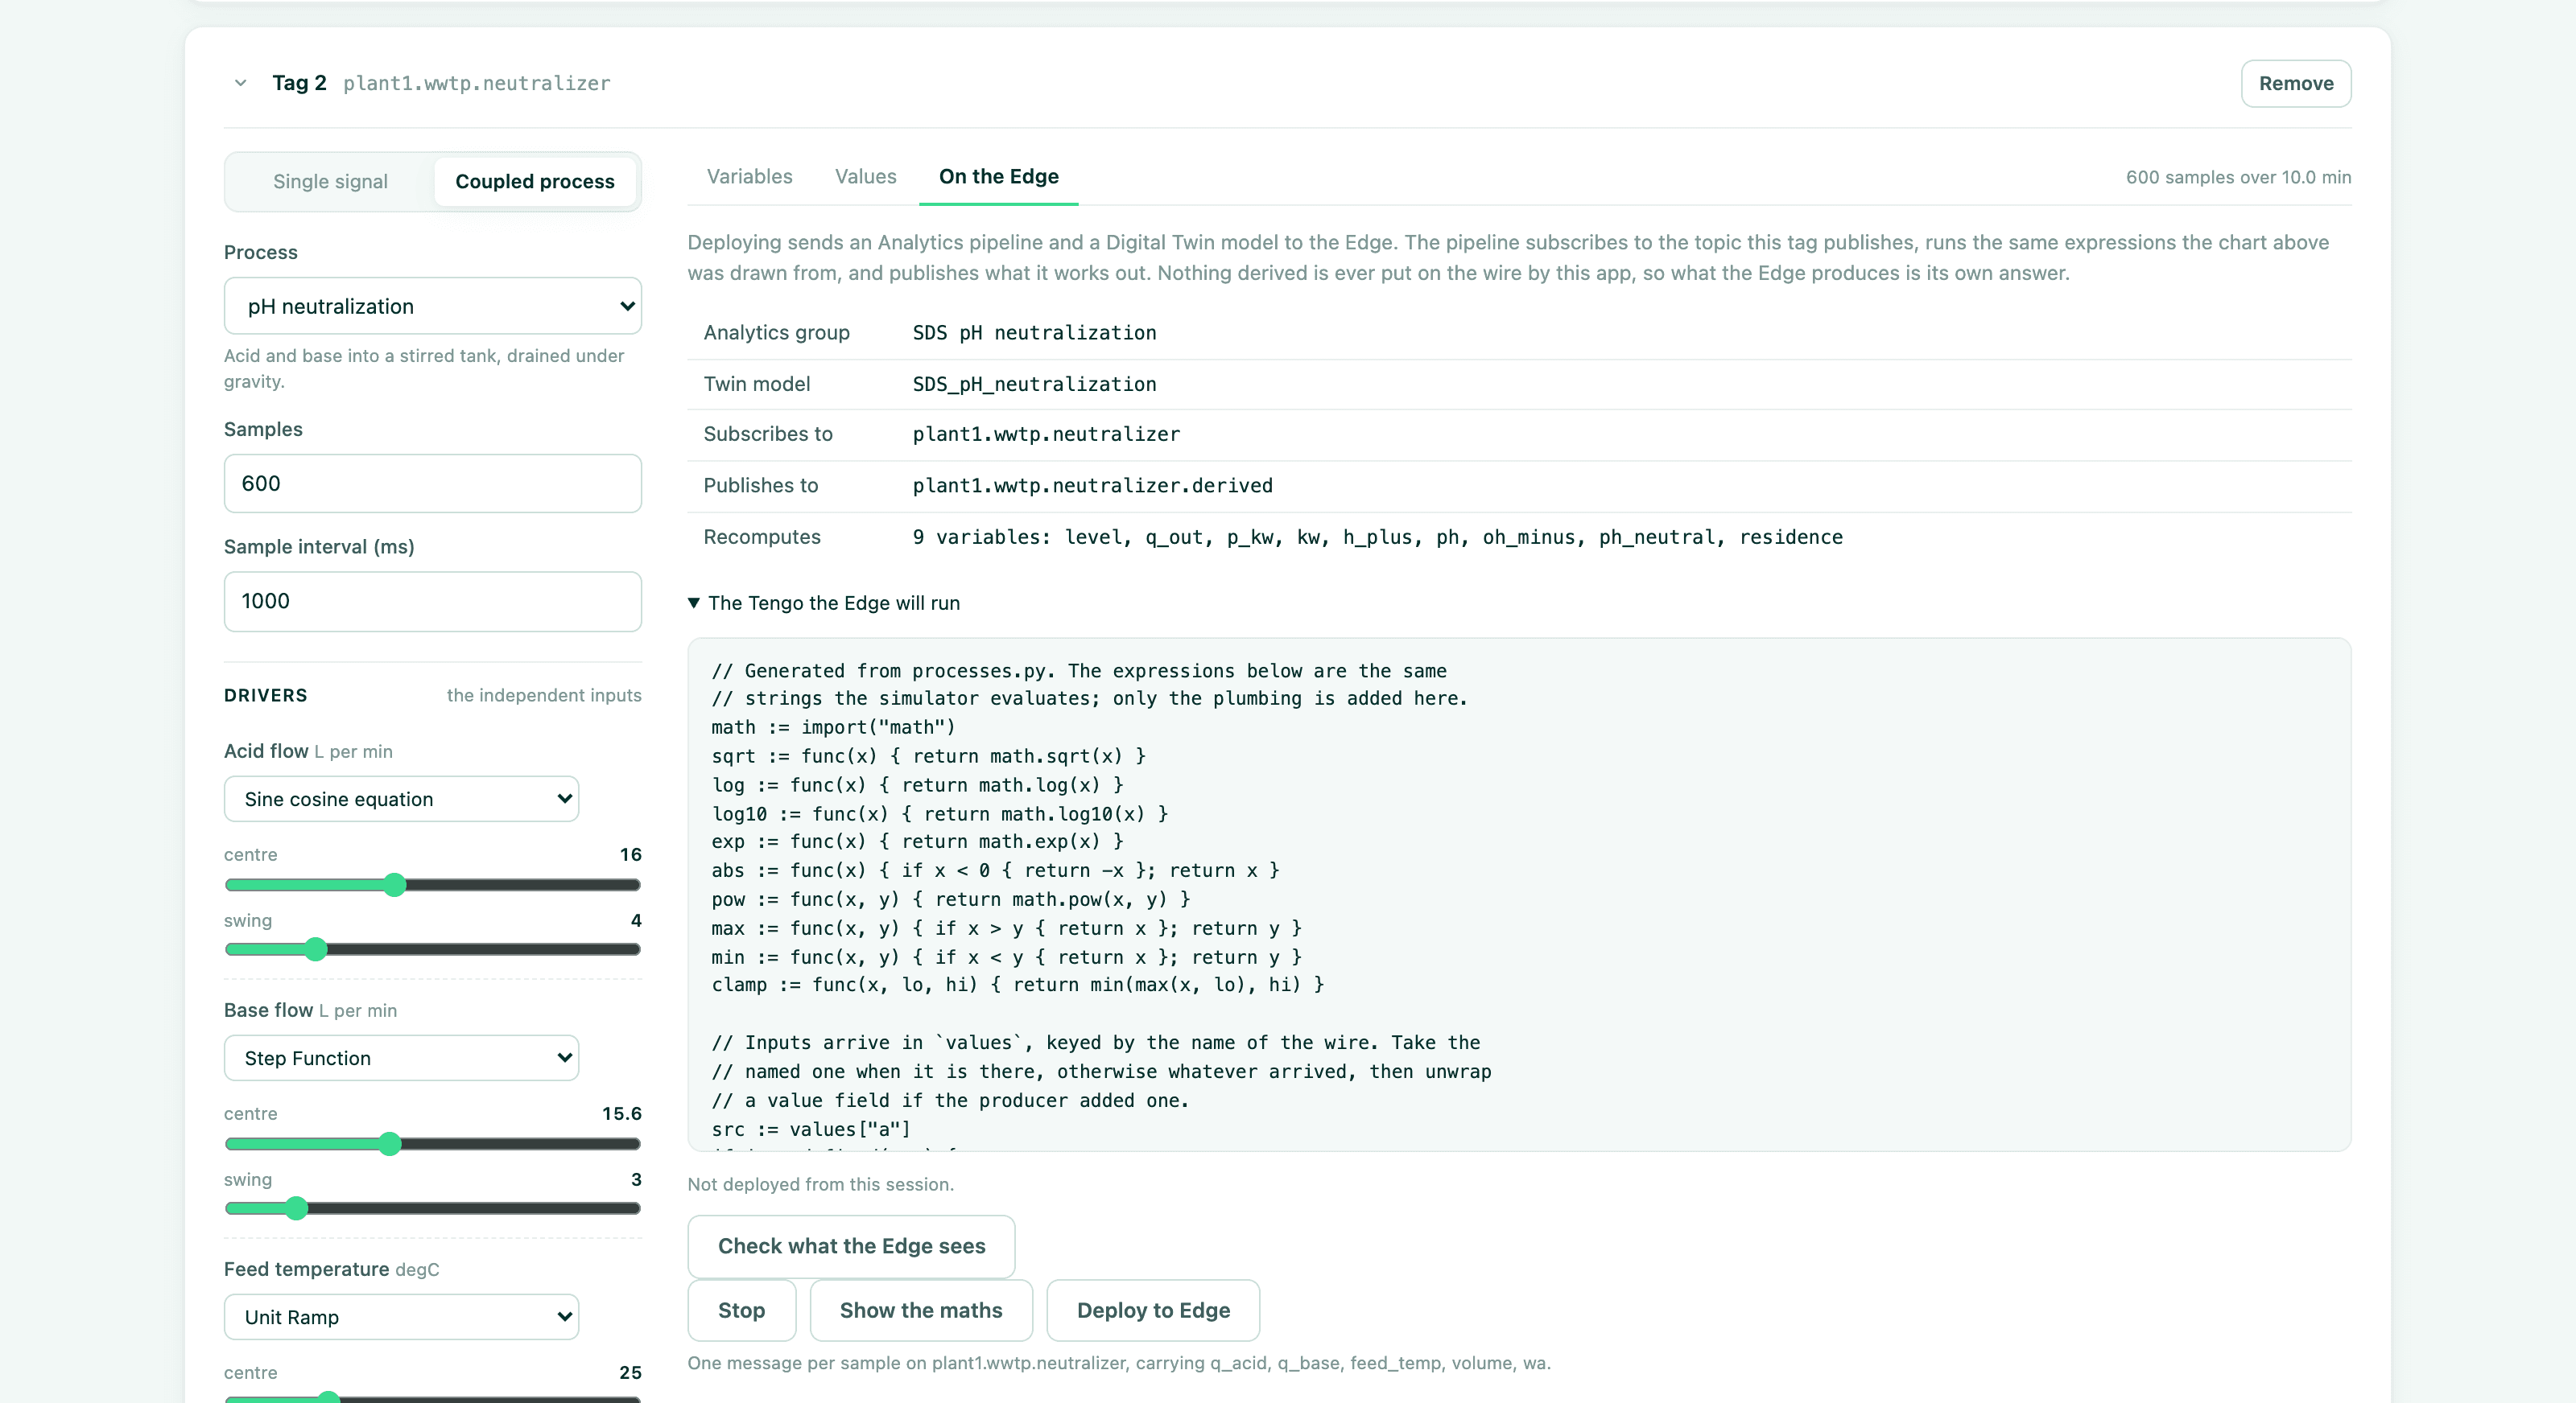Collapse 'The Tengo the Edge will run' disclosure
This screenshot has height=1403, width=2576.
click(x=823, y=603)
